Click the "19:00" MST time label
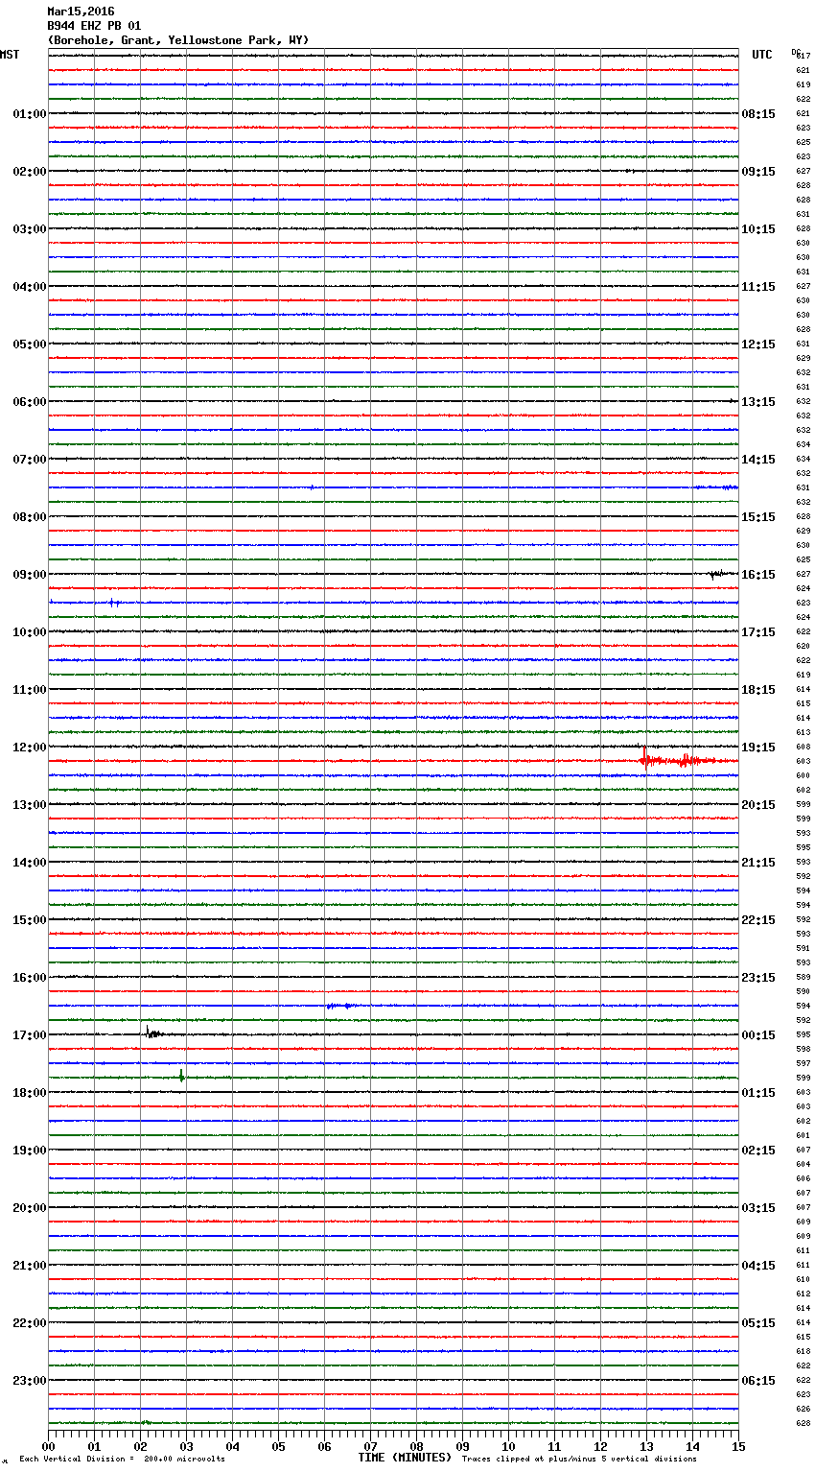Viewport: 815px width, 1472px height. (30, 1151)
